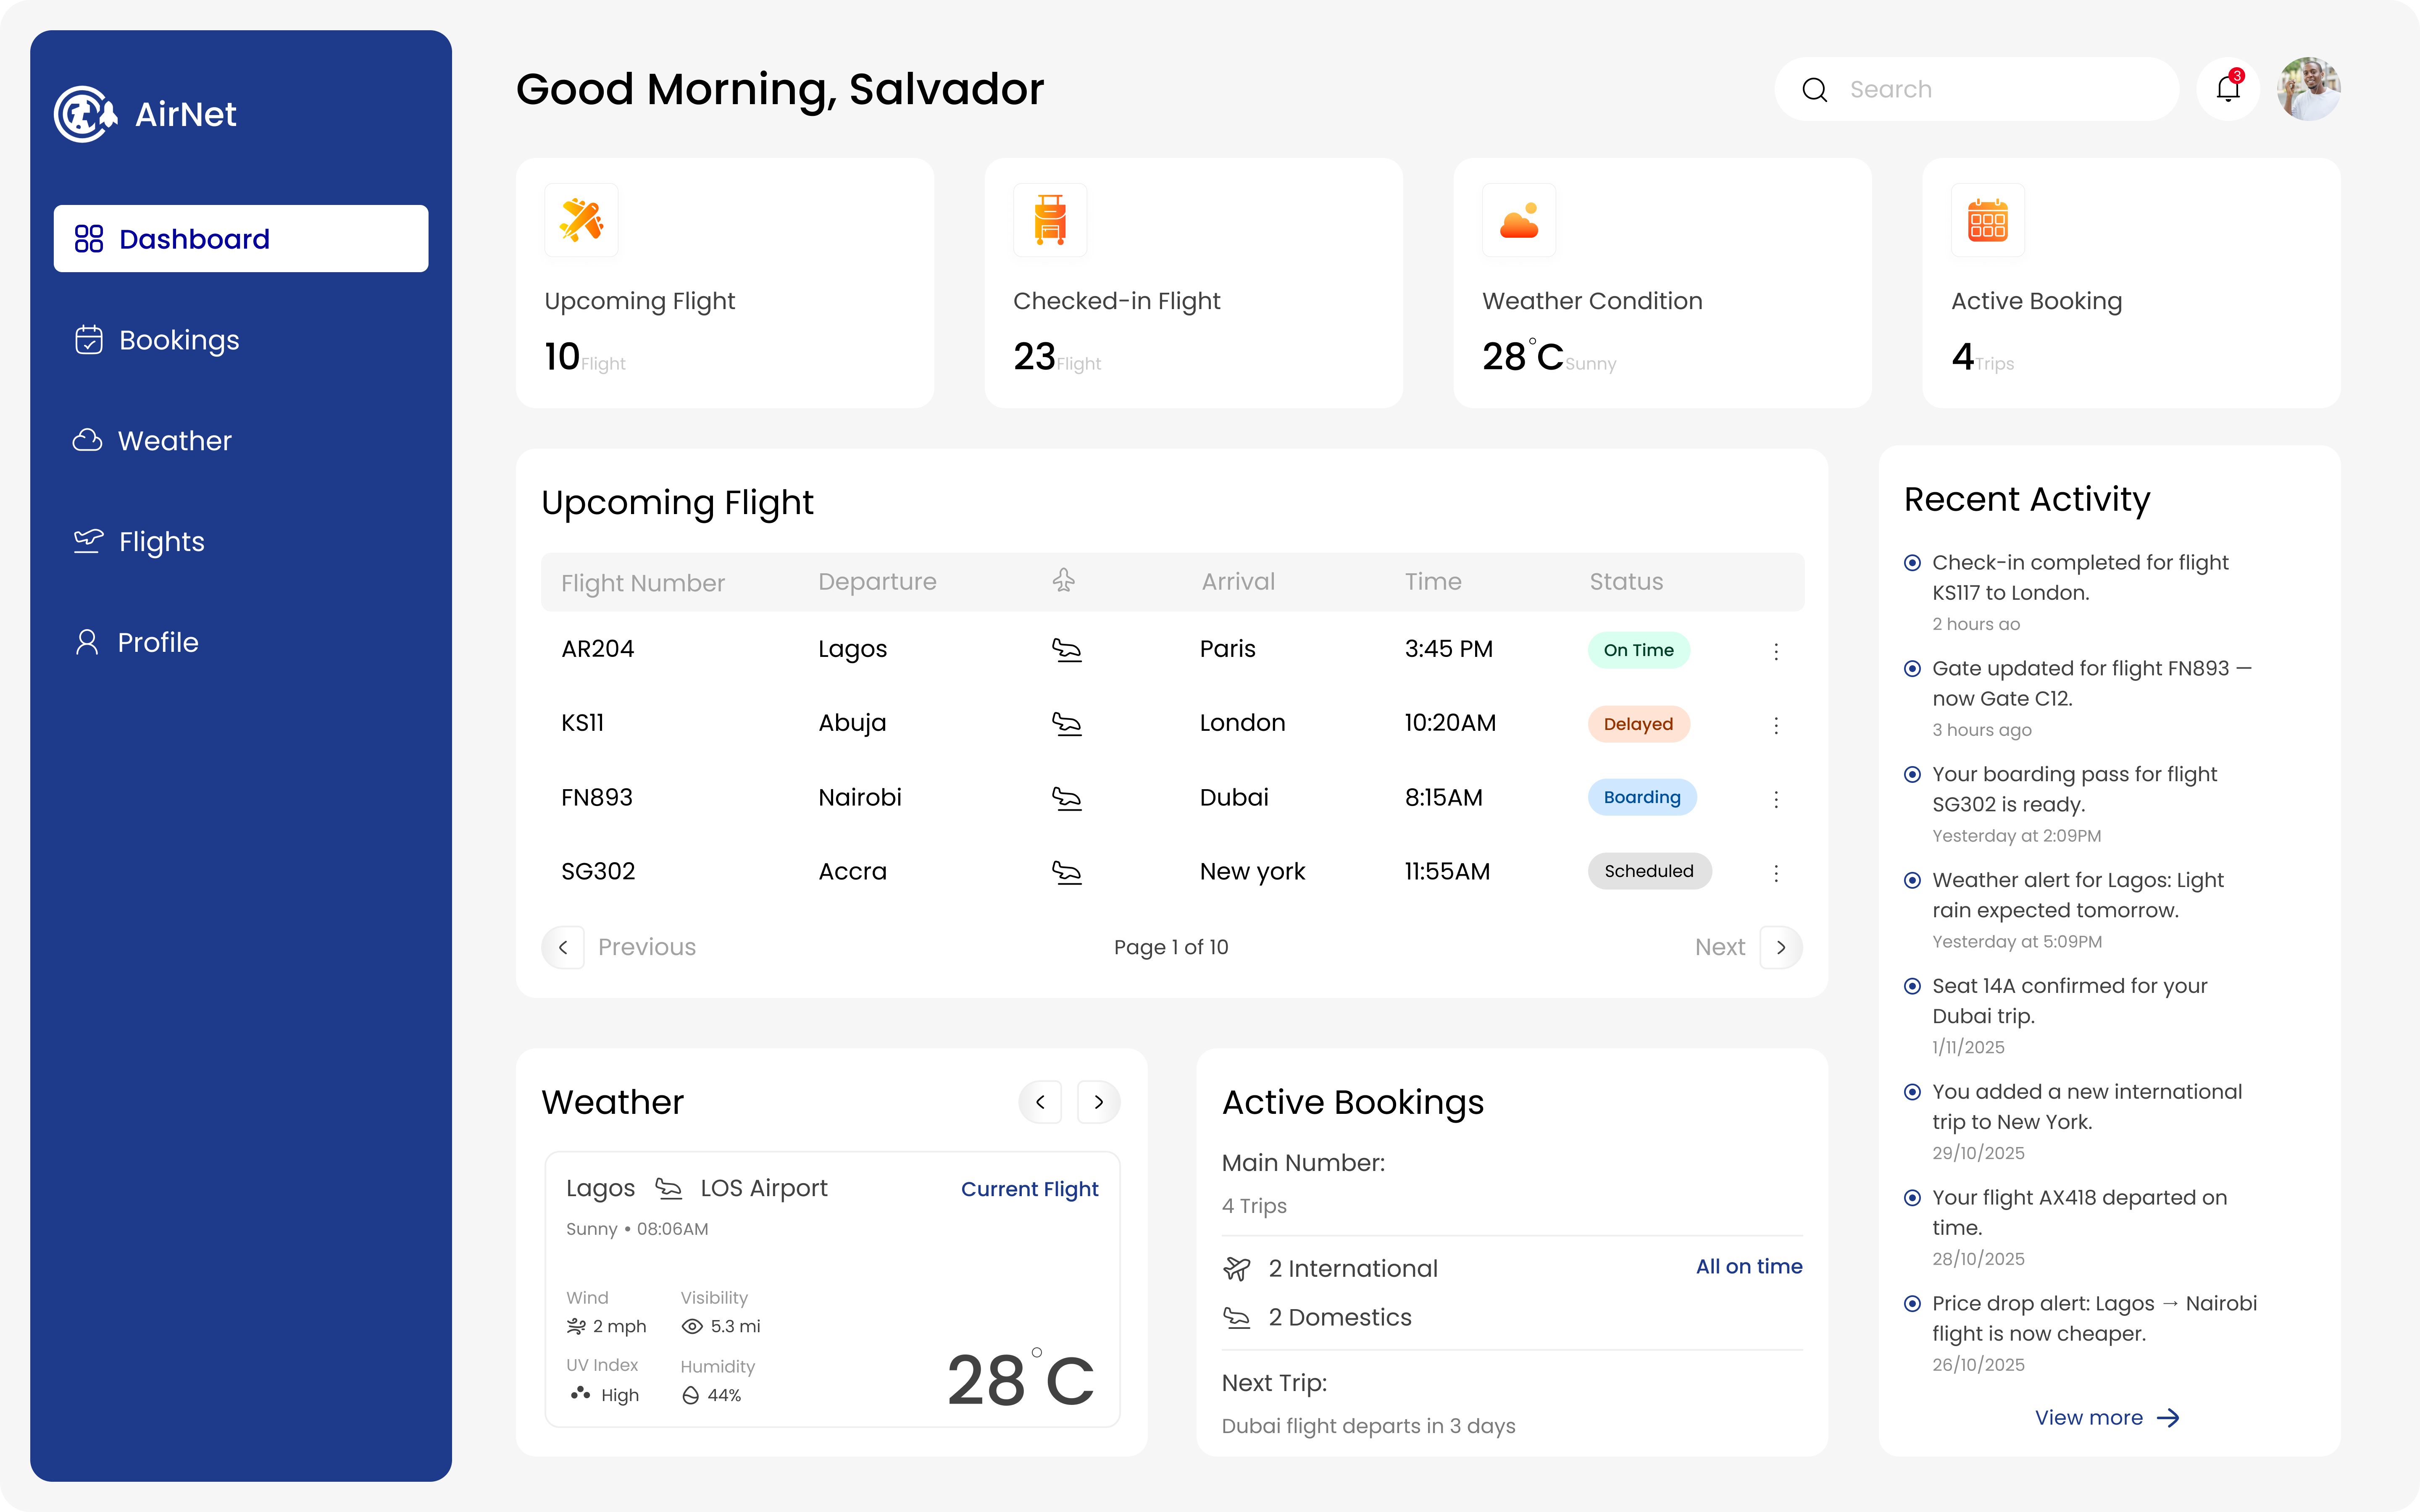Click inside the Search input field
This screenshot has height=1512, width=2420.
tap(1990, 89)
